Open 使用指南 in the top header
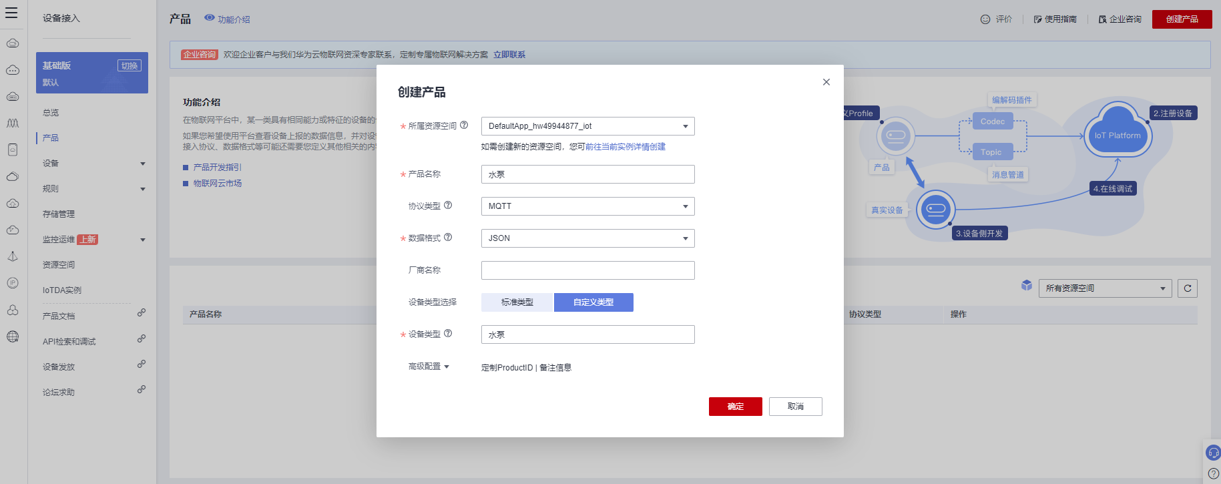This screenshot has width=1221, height=484. click(1055, 19)
